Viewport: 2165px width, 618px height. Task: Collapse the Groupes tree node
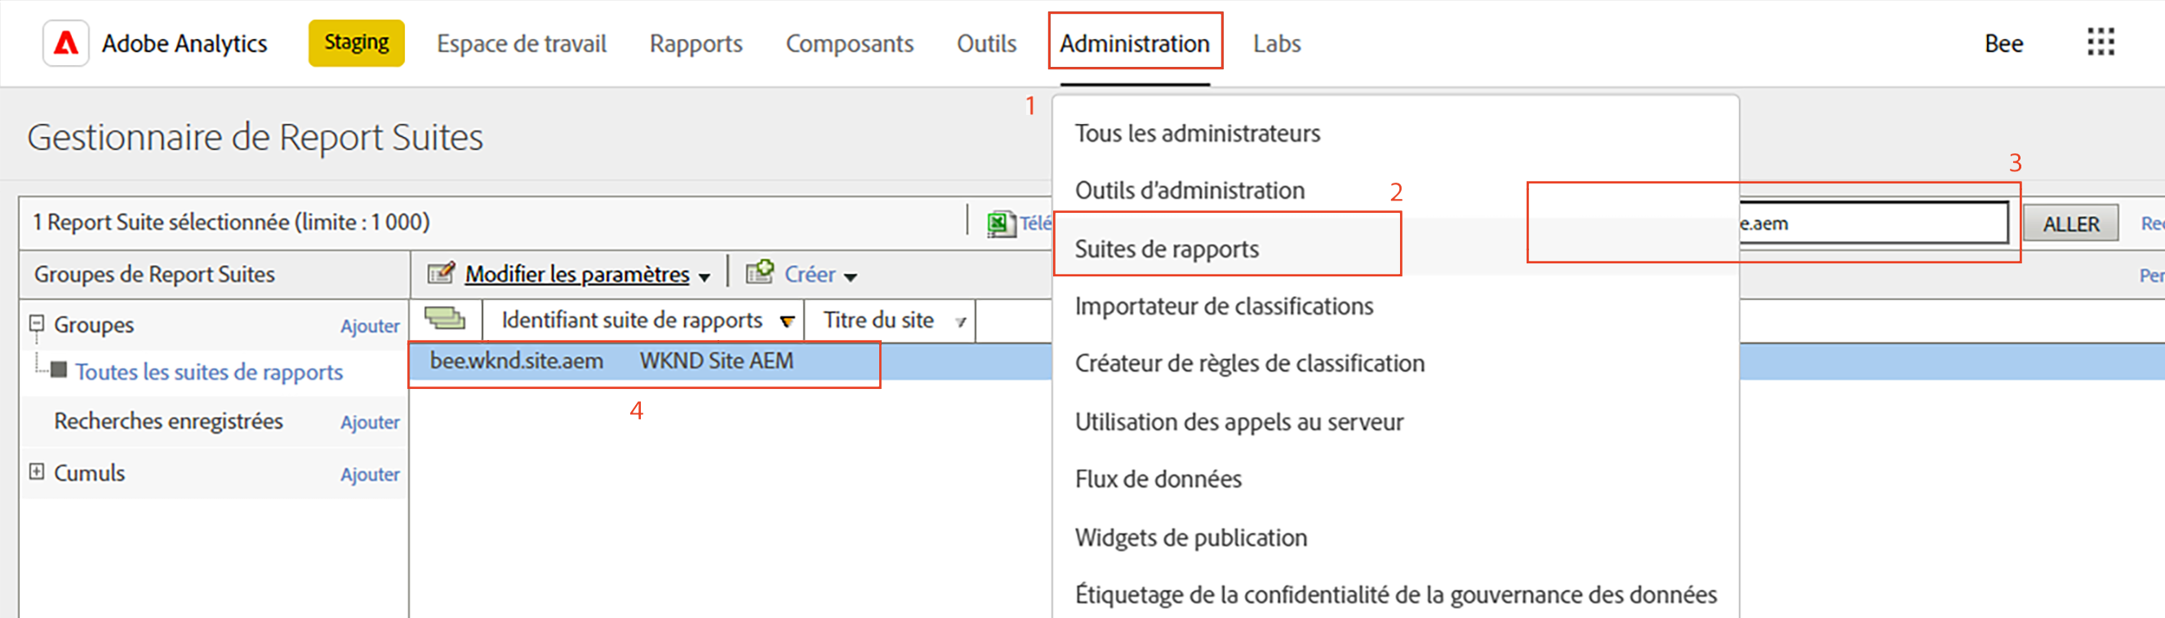click(x=36, y=324)
